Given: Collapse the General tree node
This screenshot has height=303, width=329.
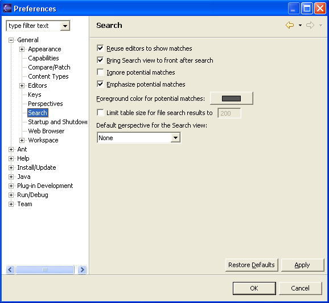Looking at the screenshot, I should (x=11, y=40).
